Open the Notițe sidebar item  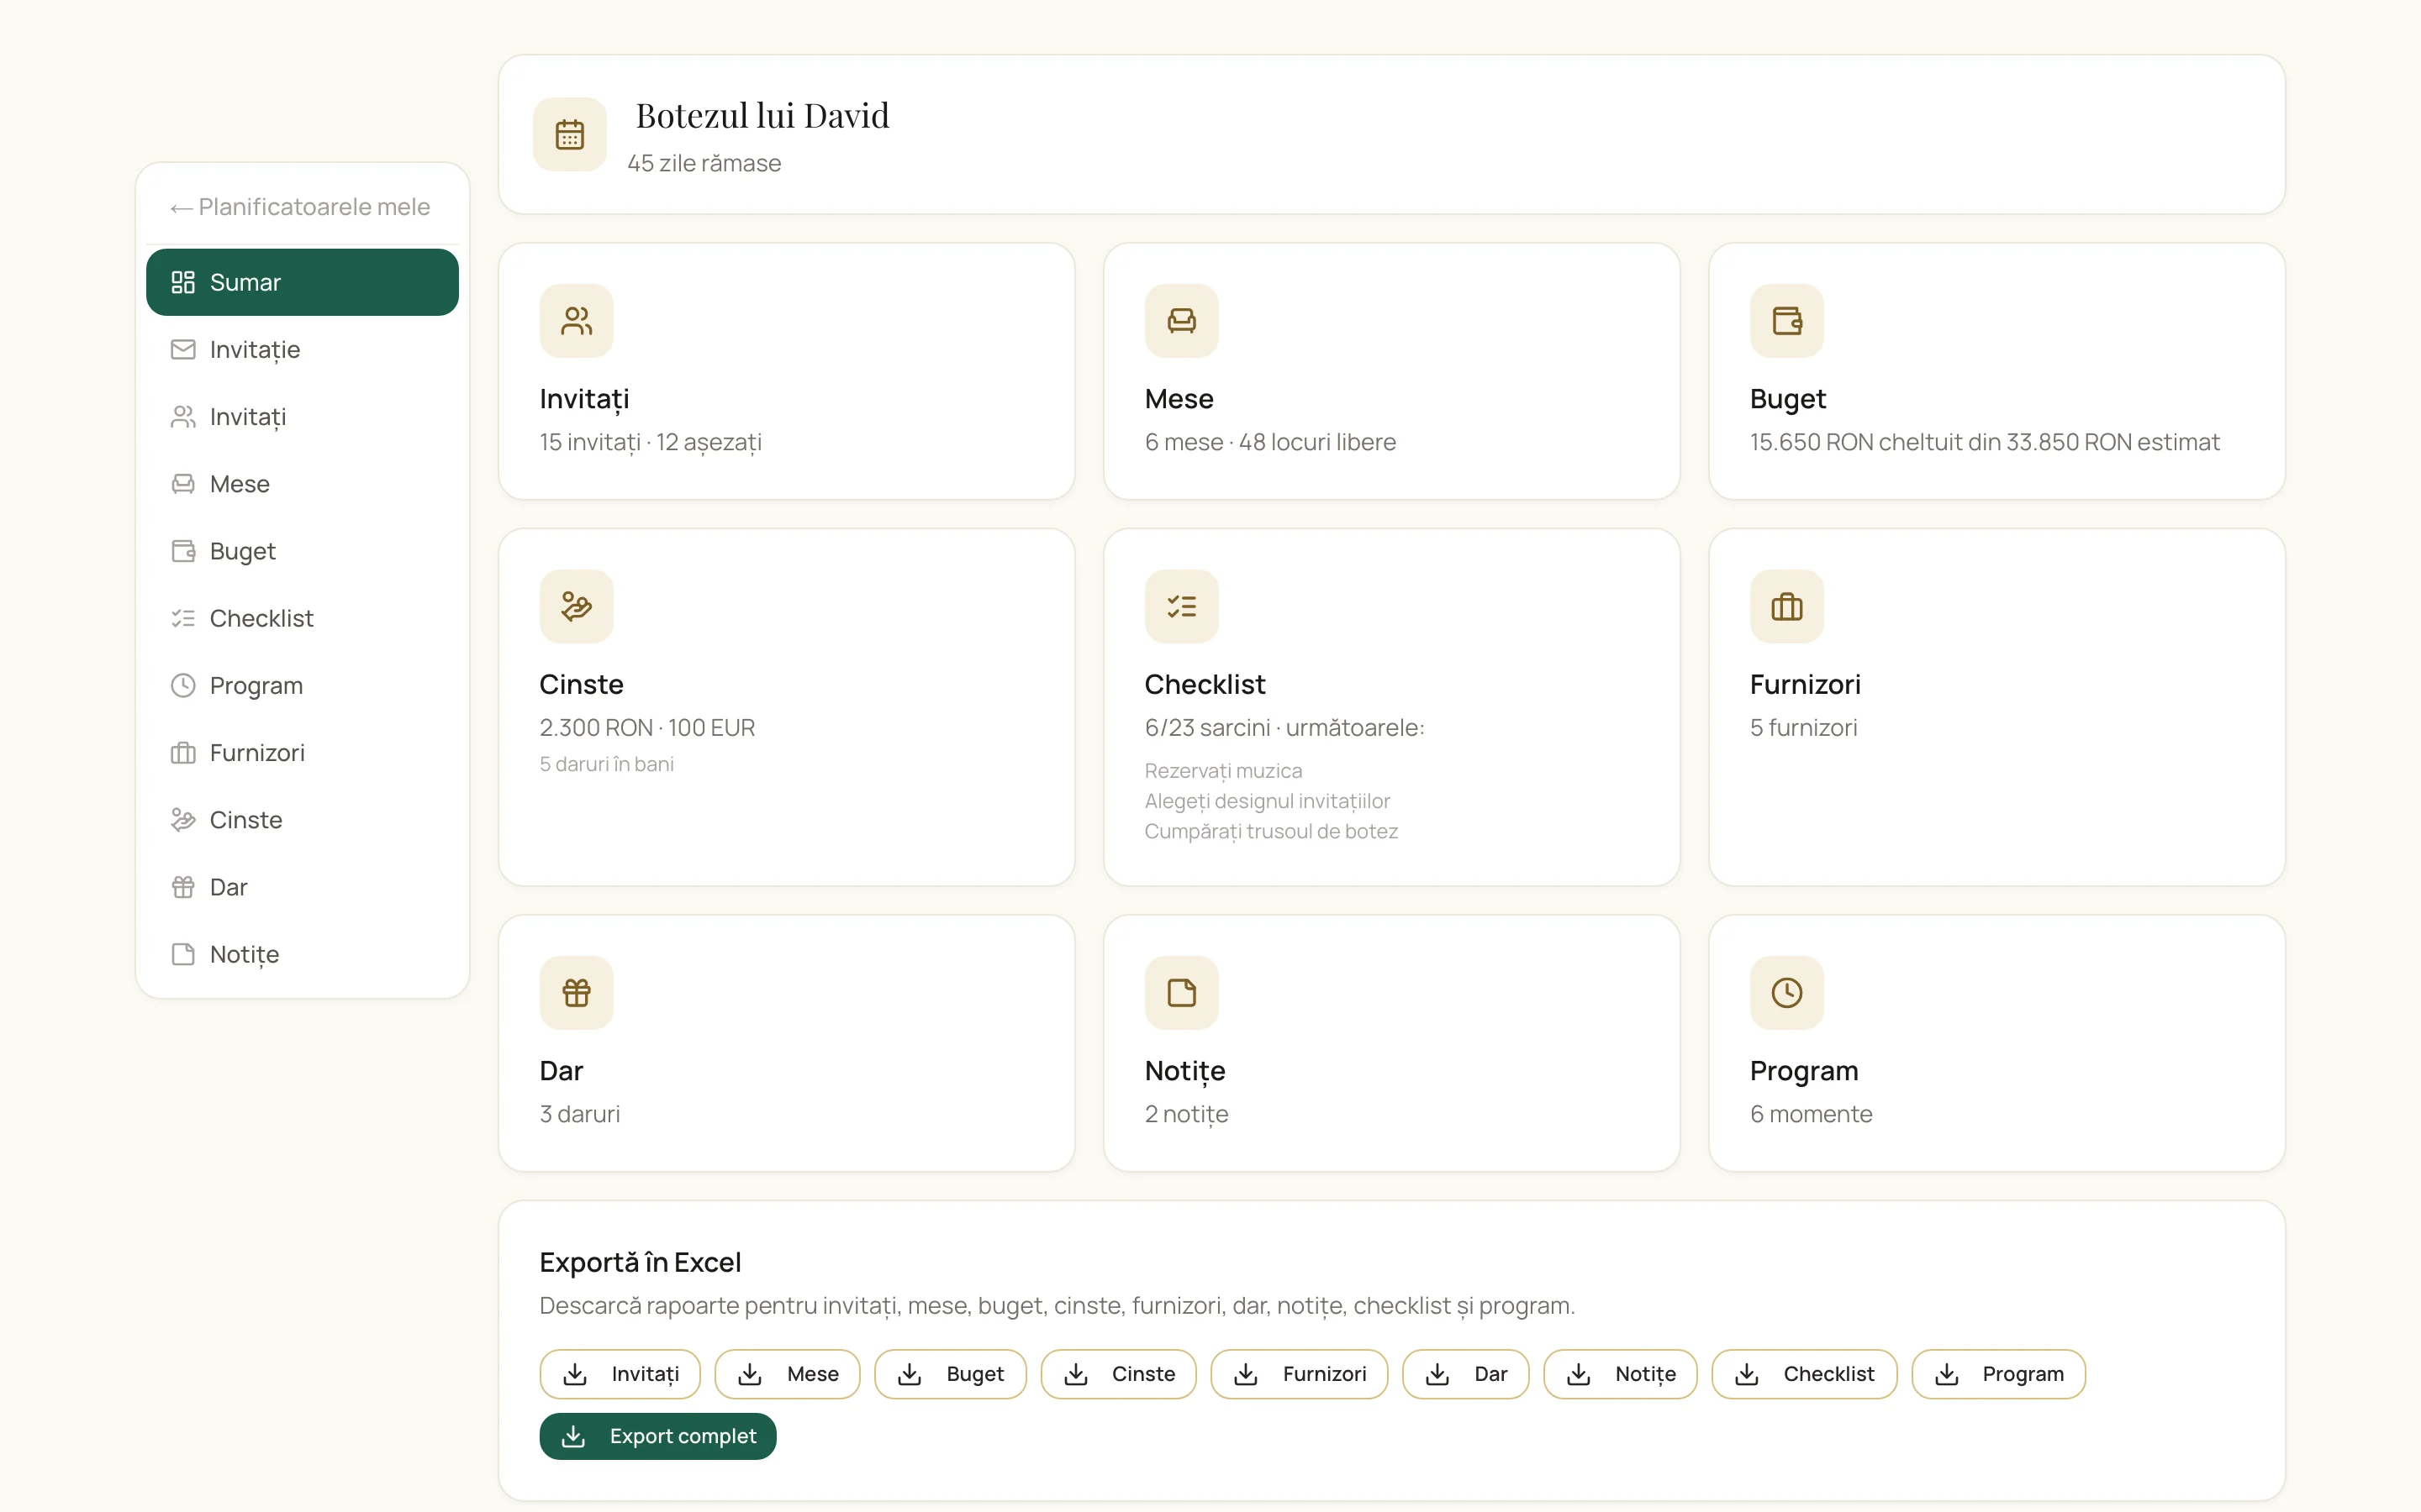coord(302,954)
